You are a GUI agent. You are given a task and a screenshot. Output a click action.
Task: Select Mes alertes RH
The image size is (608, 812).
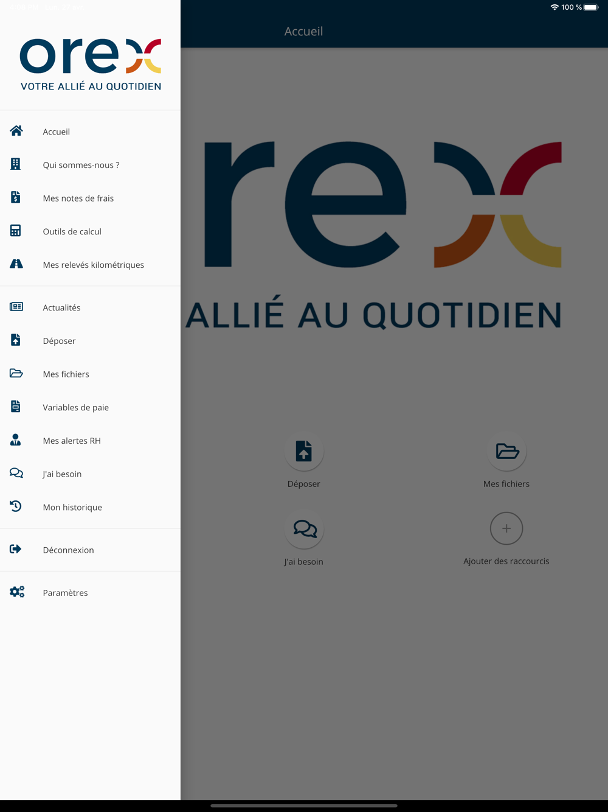90,441
